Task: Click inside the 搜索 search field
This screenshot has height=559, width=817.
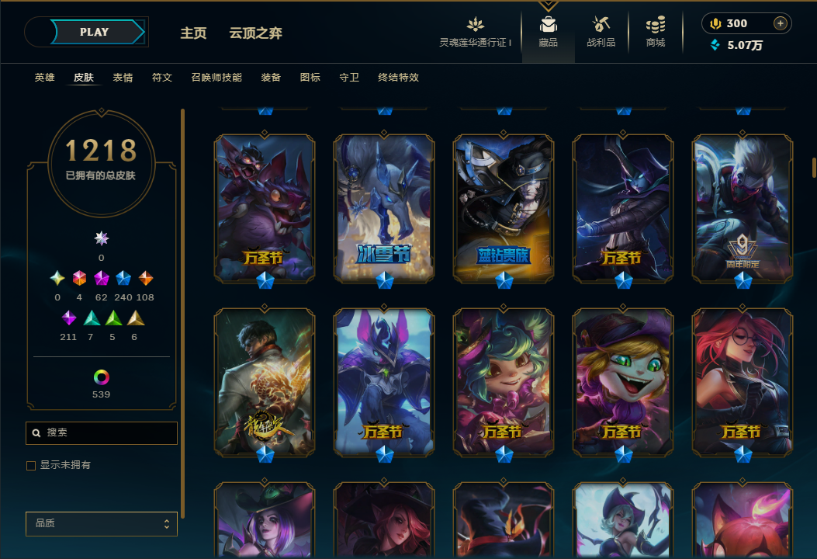Action: tap(102, 432)
